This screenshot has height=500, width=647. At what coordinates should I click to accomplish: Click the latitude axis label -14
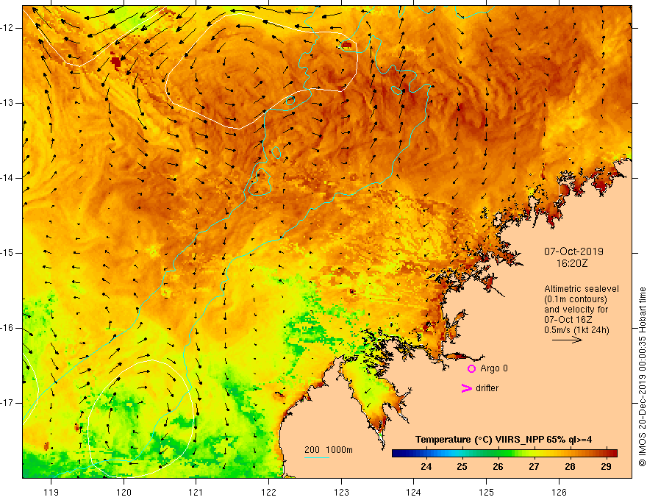click(x=7, y=178)
